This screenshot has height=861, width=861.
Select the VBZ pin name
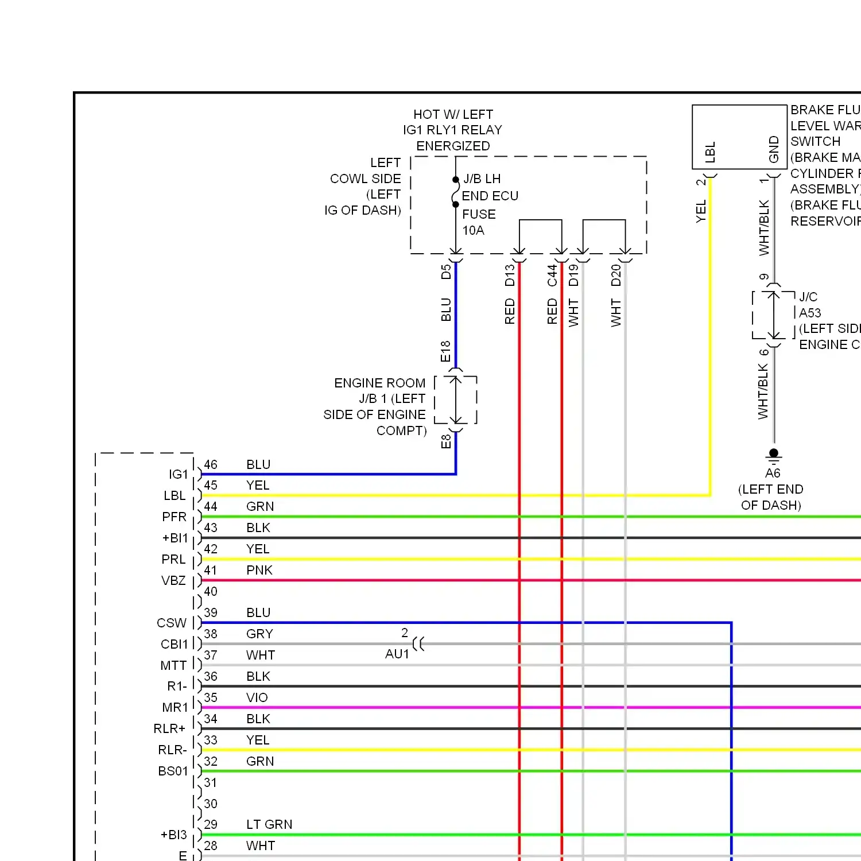173,580
